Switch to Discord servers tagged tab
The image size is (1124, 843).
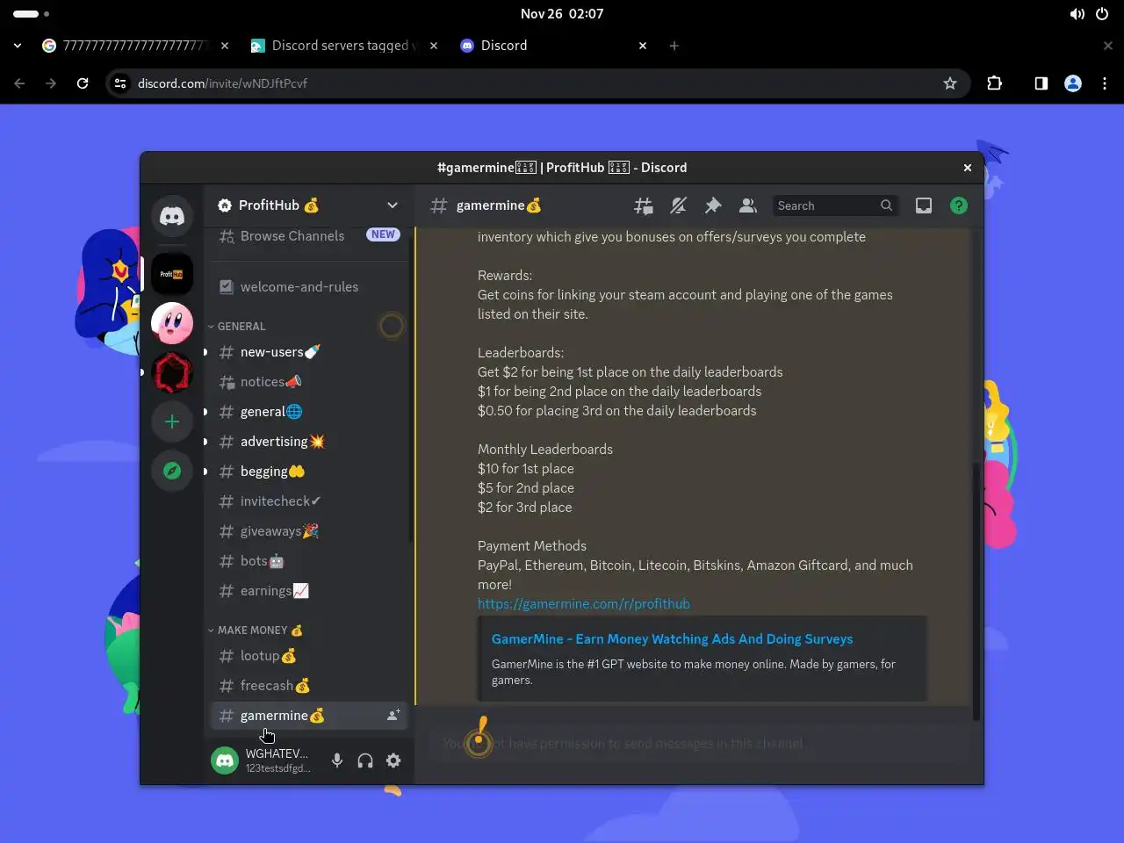point(344,46)
